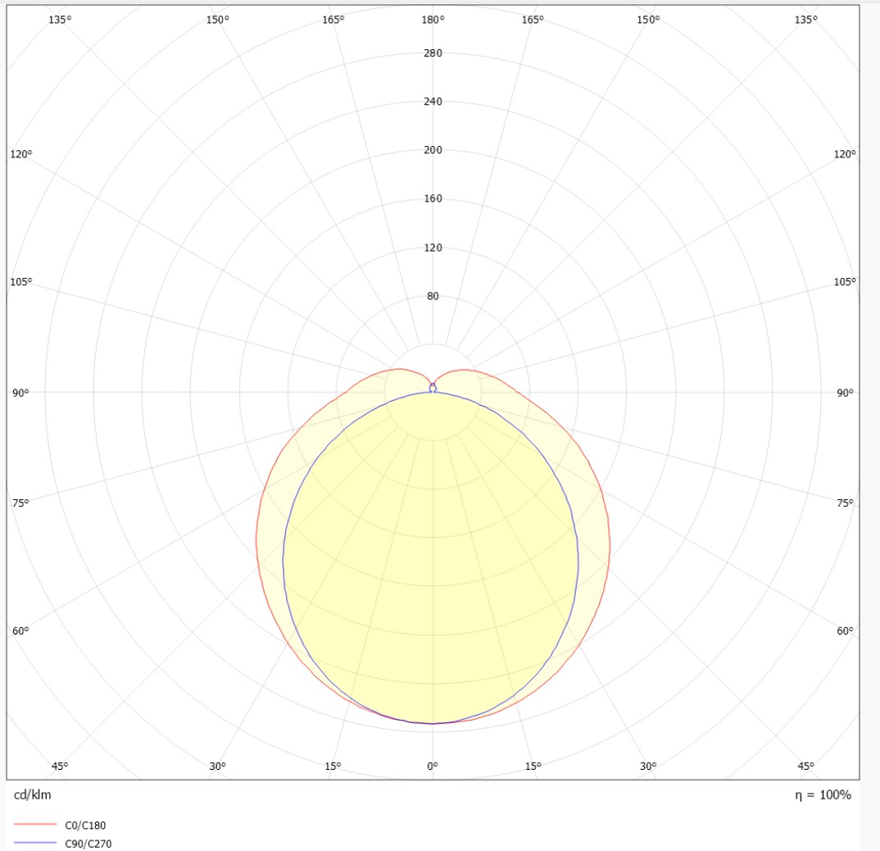Click the 60° label on the right edge

845,630
